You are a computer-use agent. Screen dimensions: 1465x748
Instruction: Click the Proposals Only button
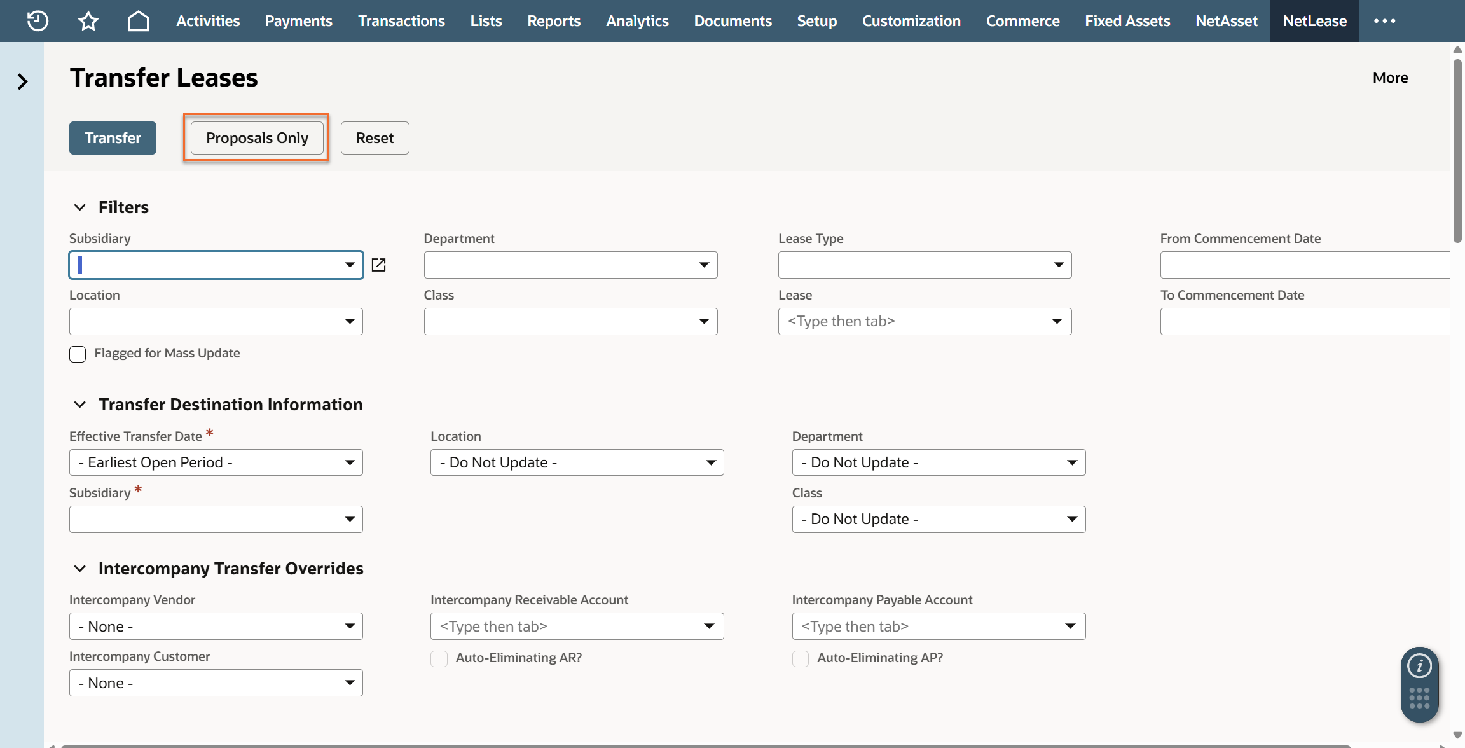coord(257,138)
